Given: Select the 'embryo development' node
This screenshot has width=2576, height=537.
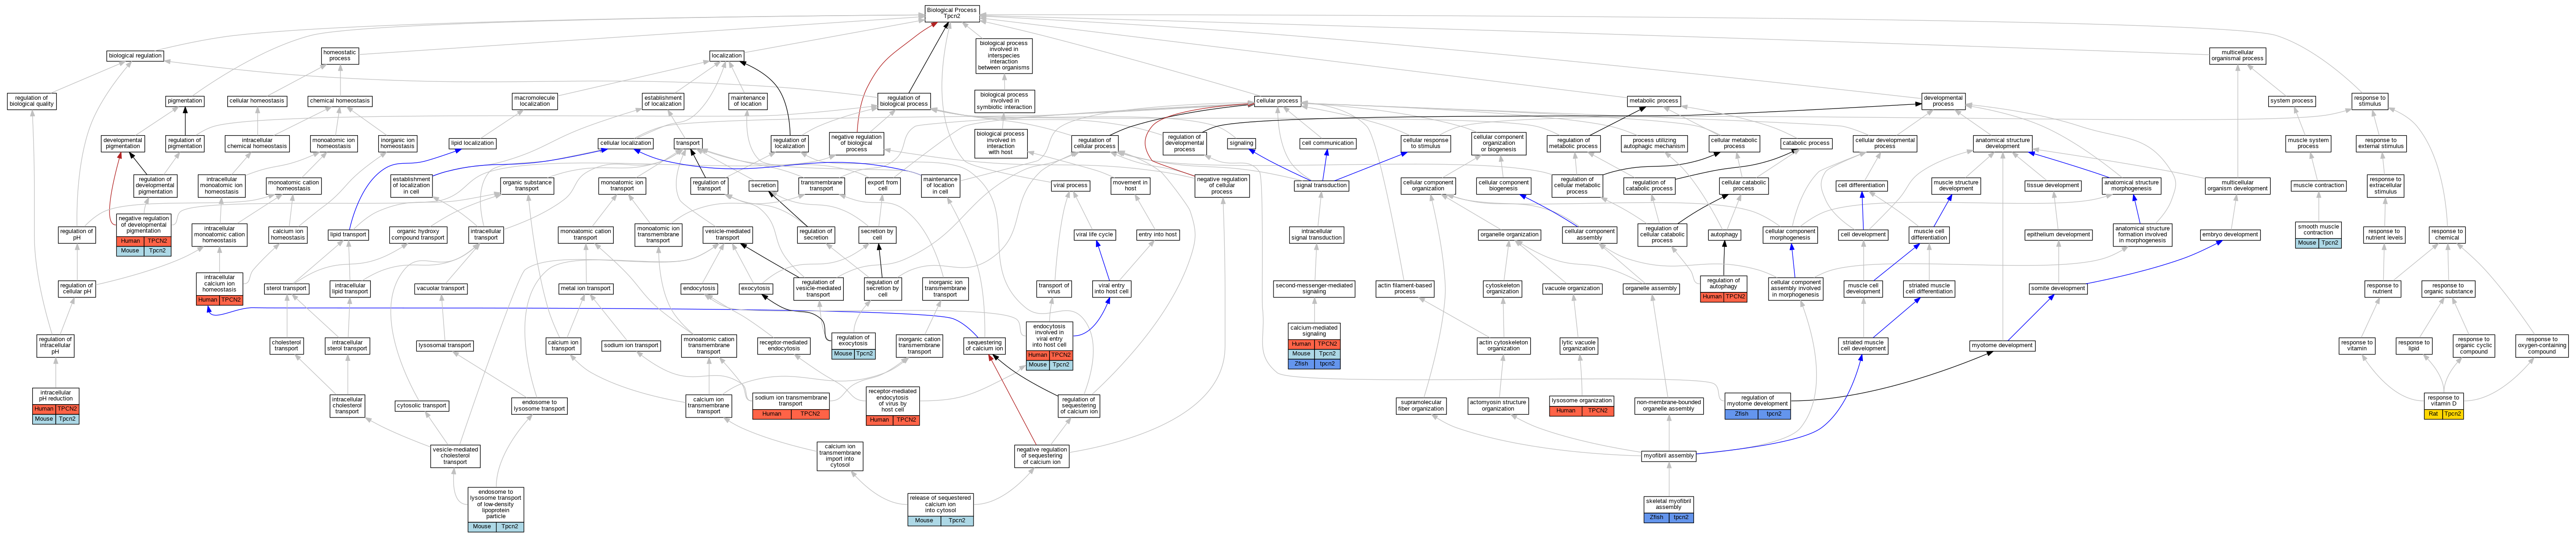Looking at the screenshot, I should point(2231,234).
